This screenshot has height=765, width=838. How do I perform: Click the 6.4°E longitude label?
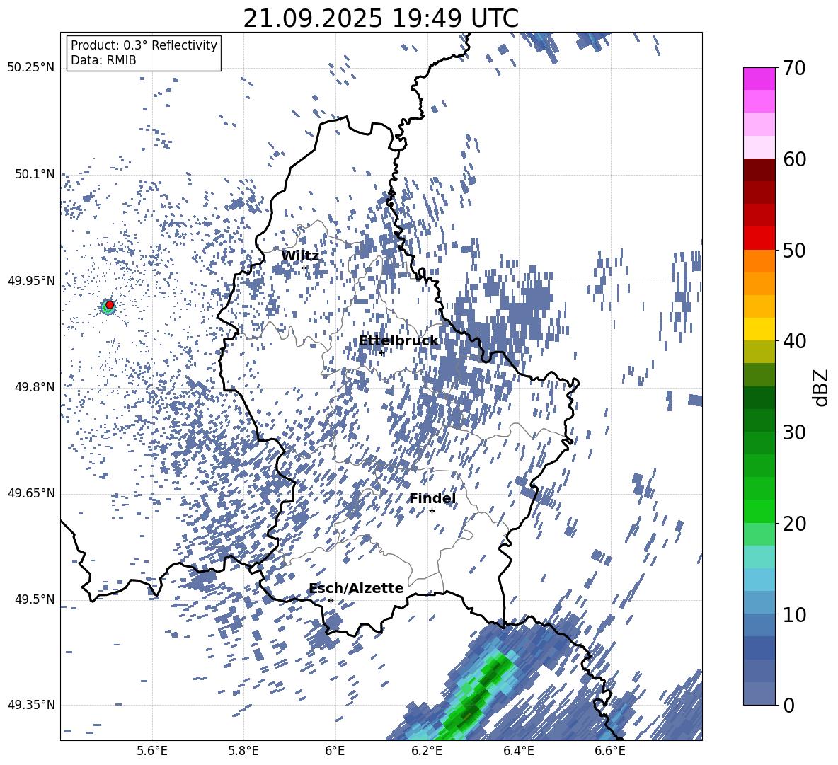pos(519,751)
